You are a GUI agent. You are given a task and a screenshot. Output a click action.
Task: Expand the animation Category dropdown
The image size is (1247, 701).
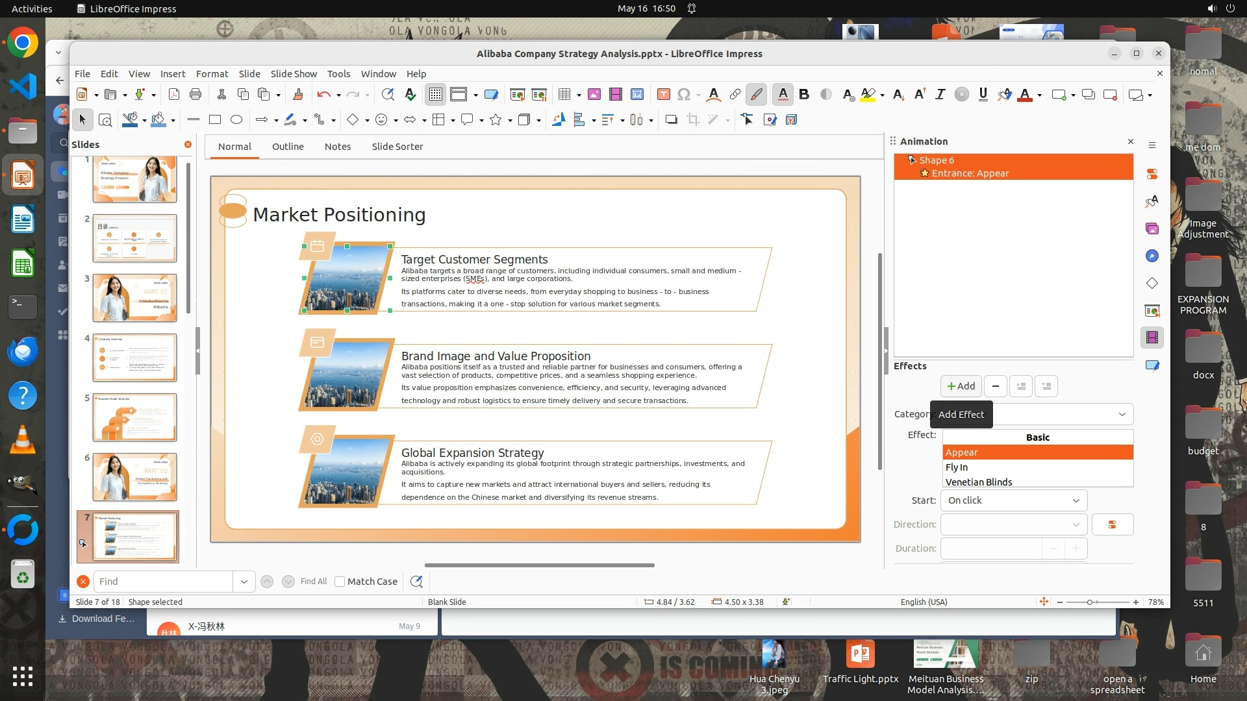(1122, 414)
